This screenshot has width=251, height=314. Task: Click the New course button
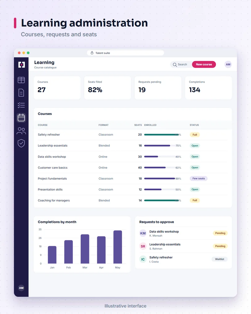(204, 64)
